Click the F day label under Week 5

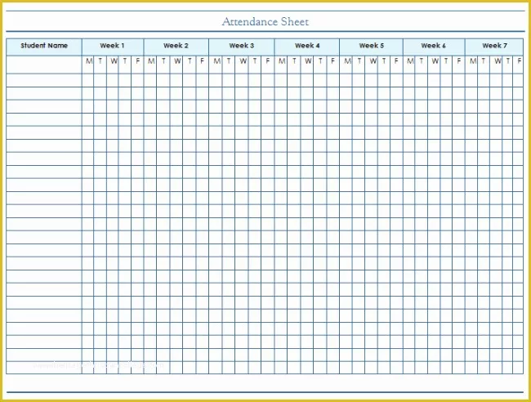pyautogui.click(x=396, y=61)
